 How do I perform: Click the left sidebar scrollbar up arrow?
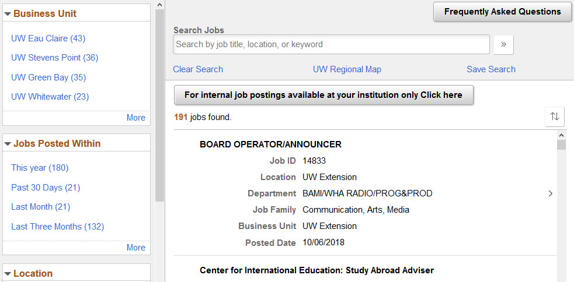[159, 5]
